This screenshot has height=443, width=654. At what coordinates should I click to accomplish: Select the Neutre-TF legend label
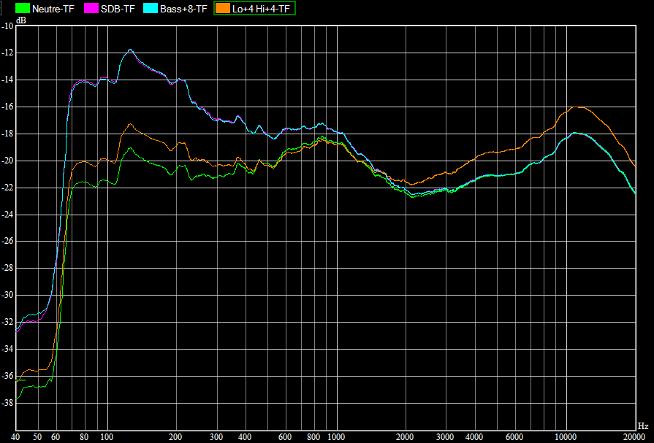click(53, 9)
